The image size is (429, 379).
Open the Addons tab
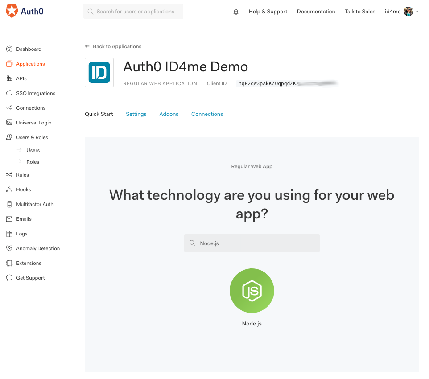tap(169, 114)
